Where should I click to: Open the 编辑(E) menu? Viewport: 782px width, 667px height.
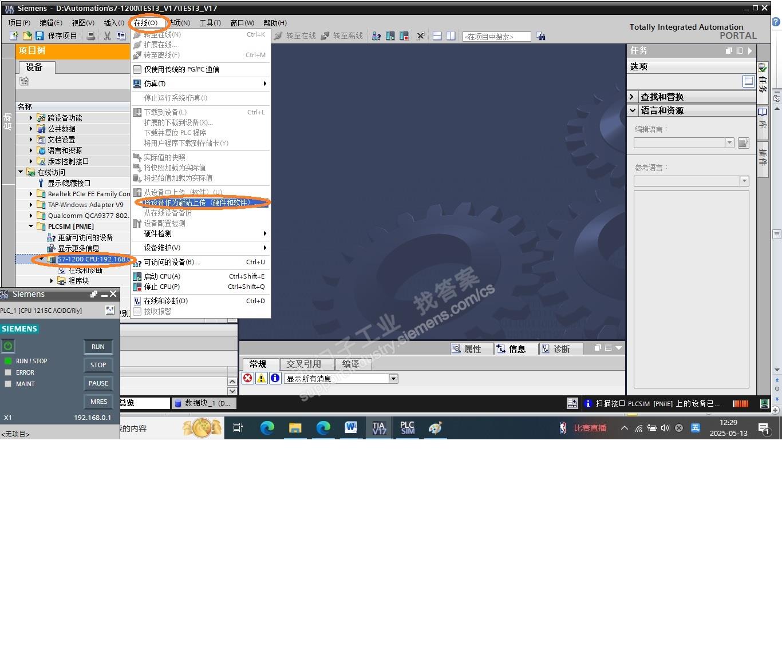51,22
